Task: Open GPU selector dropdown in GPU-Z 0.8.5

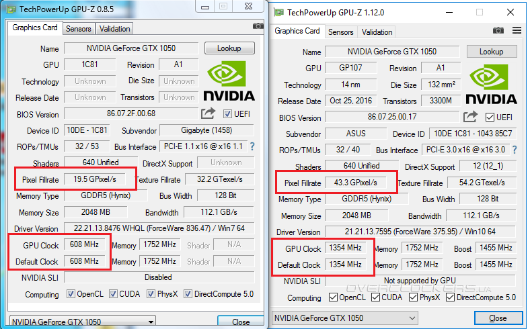Action: click(82, 322)
